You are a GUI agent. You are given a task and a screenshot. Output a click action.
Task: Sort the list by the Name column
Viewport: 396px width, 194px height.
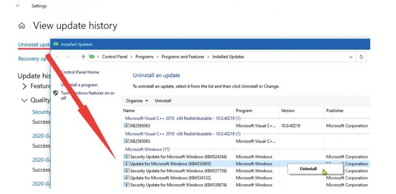click(129, 111)
